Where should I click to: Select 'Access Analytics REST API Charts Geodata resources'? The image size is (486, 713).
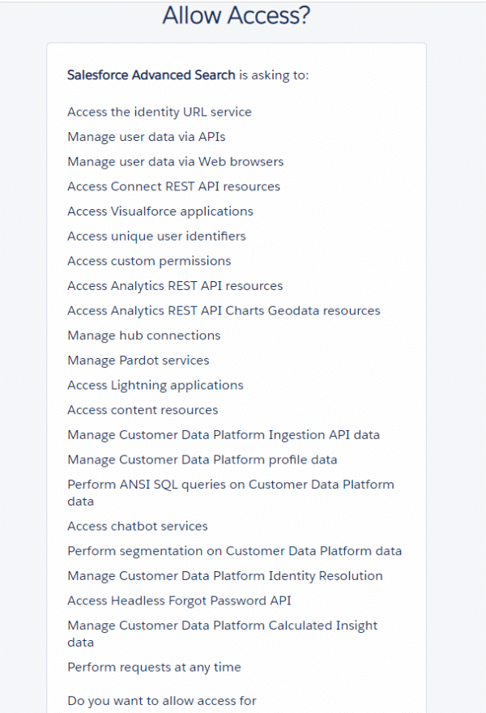coord(224,310)
